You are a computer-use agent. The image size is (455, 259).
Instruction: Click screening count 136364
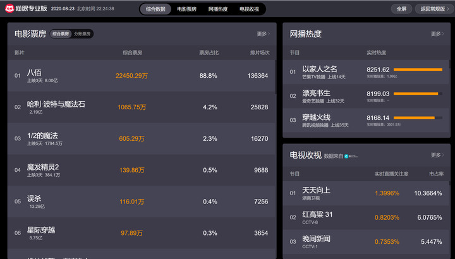[258, 76]
